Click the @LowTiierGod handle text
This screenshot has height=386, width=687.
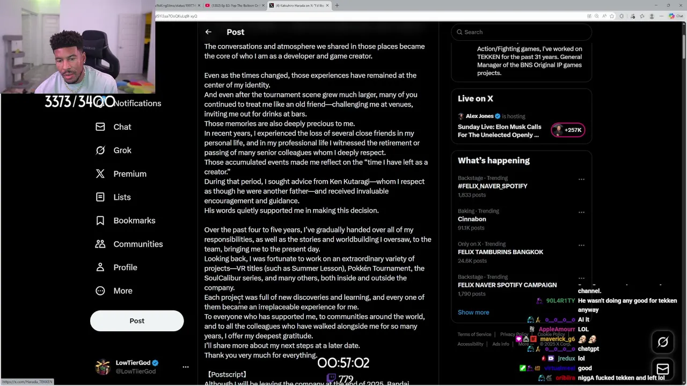click(x=136, y=372)
